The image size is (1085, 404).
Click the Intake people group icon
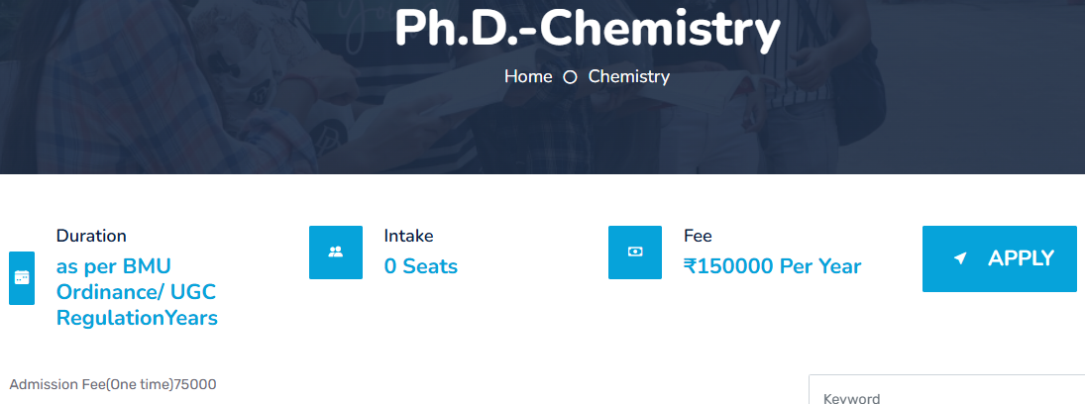pos(336,252)
